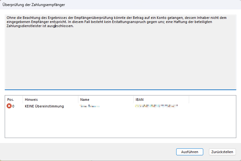
Task: Select the KEINE Übereinstimmung row entry
Action: pos(44,106)
